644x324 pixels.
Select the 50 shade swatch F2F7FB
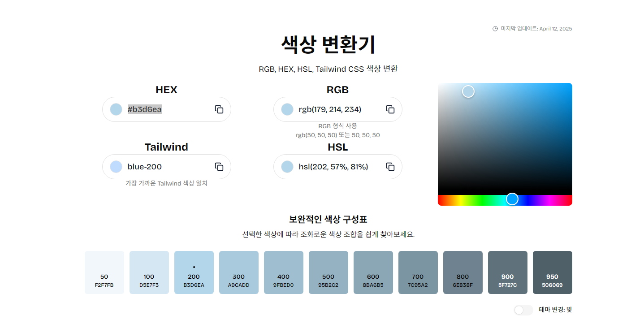[x=104, y=272]
